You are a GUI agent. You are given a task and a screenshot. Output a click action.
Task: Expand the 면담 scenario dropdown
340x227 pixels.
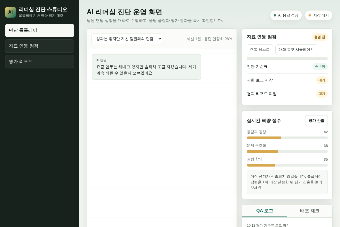(127, 39)
